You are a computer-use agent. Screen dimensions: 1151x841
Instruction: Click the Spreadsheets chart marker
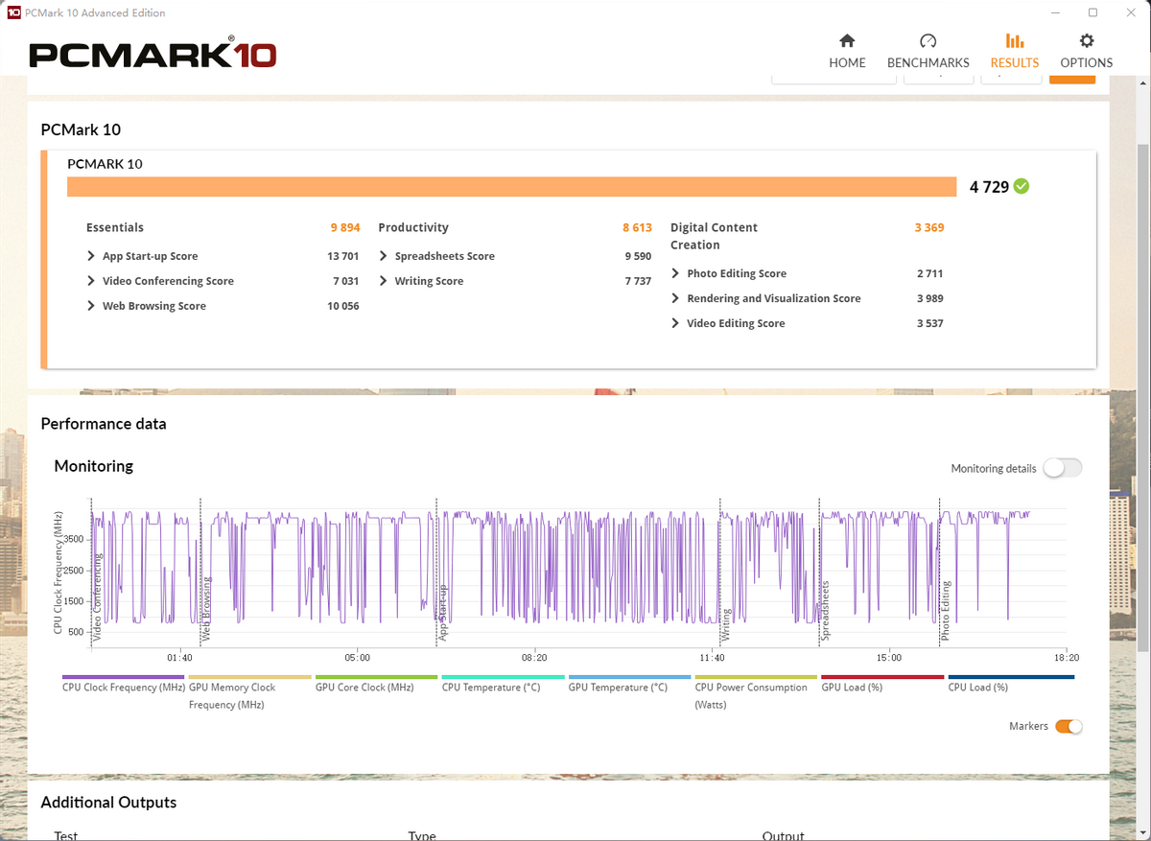825,611
